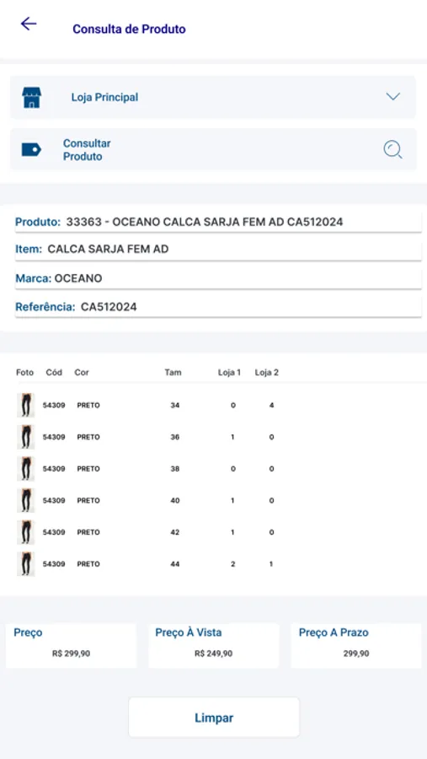Screen dimensions: 427x759
Task: Click size value 42 in the table
Action: click(x=175, y=532)
